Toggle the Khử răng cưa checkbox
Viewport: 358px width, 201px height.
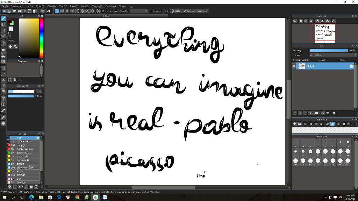(x=103, y=11)
